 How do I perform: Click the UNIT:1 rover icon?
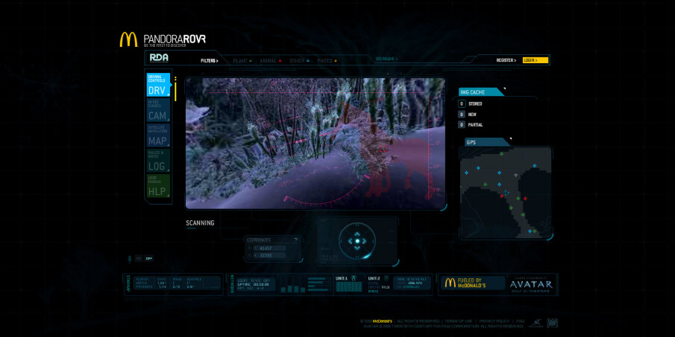[354, 278]
